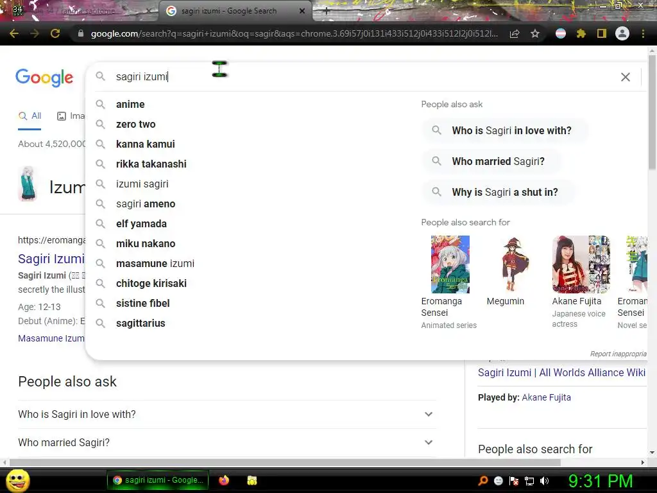Pick the 'chitoge kirisaki' suggestion
Image resolution: width=657 pixels, height=493 pixels.
click(x=151, y=283)
